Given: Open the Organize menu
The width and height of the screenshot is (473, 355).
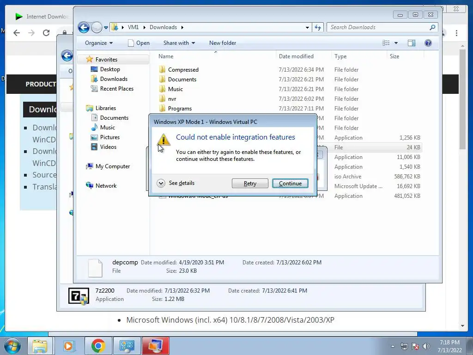Looking at the screenshot, I should pyautogui.click(x=99, y=43).
